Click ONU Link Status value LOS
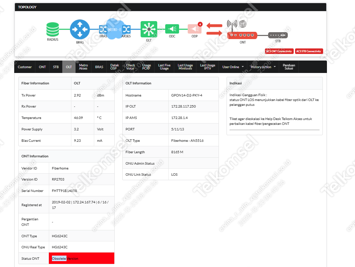Viewport: 355px width, 267px height. tap(174, 175)
